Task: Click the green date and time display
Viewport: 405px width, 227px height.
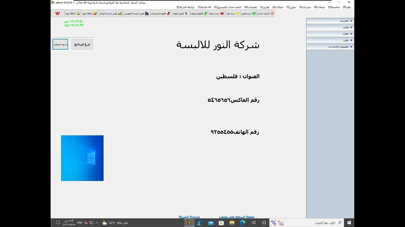Action: pos(74,23)
